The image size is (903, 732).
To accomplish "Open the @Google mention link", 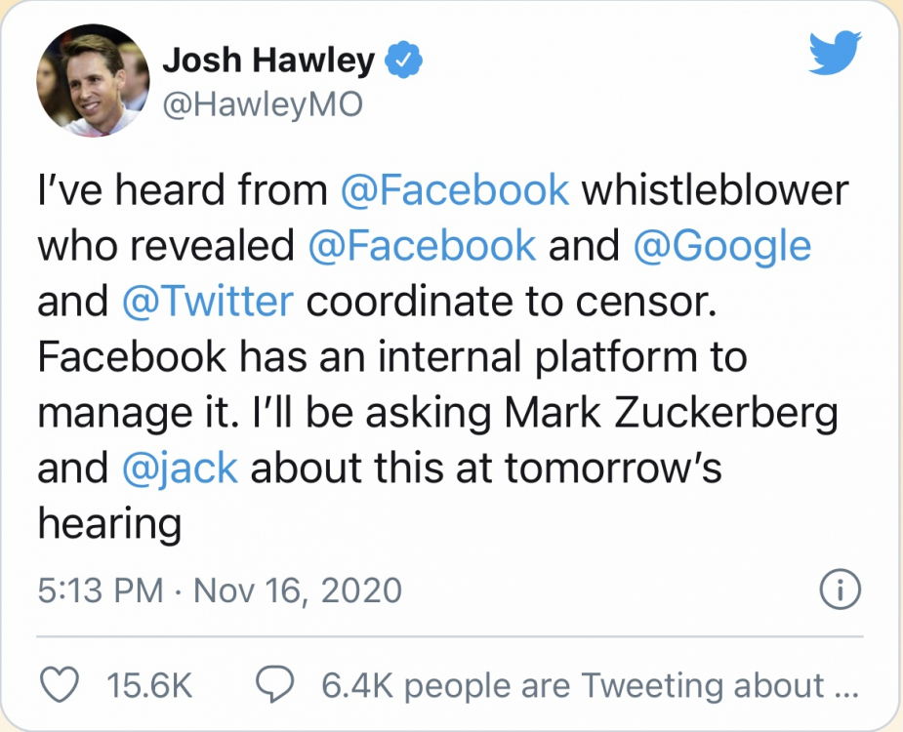I will [x=722, y=246].
